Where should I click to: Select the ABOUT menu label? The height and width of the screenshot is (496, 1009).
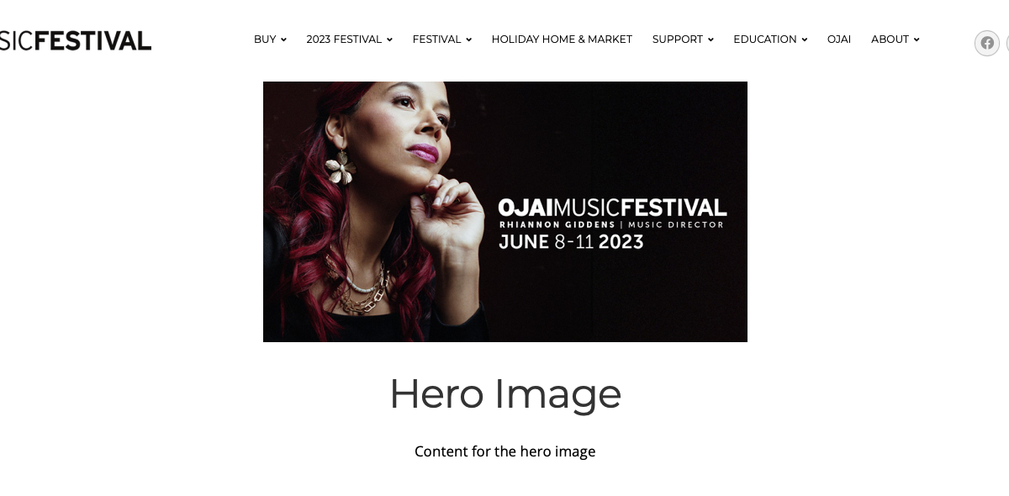coord(890,40)
